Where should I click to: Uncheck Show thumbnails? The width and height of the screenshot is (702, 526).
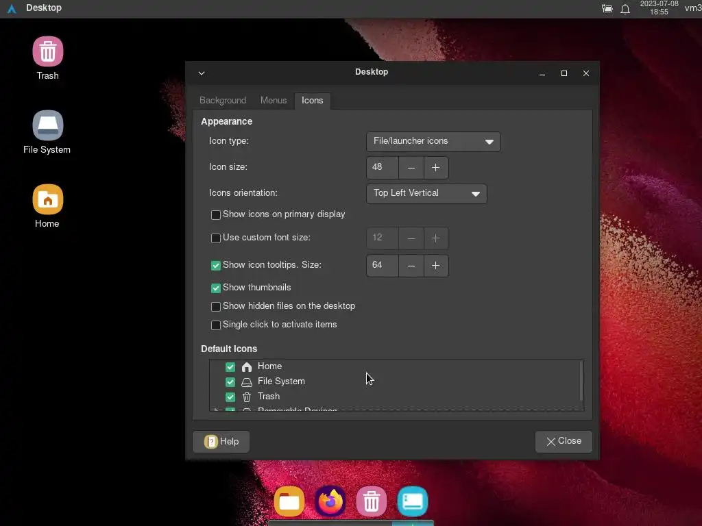click(216, 288)
